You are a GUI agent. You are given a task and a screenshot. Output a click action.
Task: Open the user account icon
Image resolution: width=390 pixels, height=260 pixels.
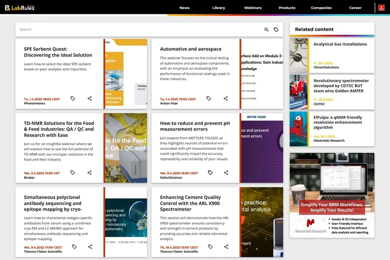click(381, 8)
